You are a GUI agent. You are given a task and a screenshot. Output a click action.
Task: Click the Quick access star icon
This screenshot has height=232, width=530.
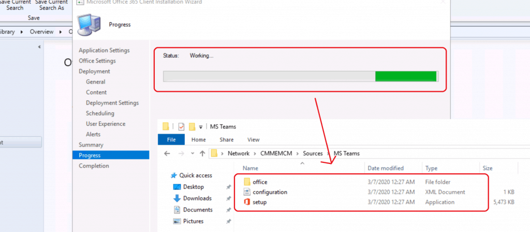point(174,175)
